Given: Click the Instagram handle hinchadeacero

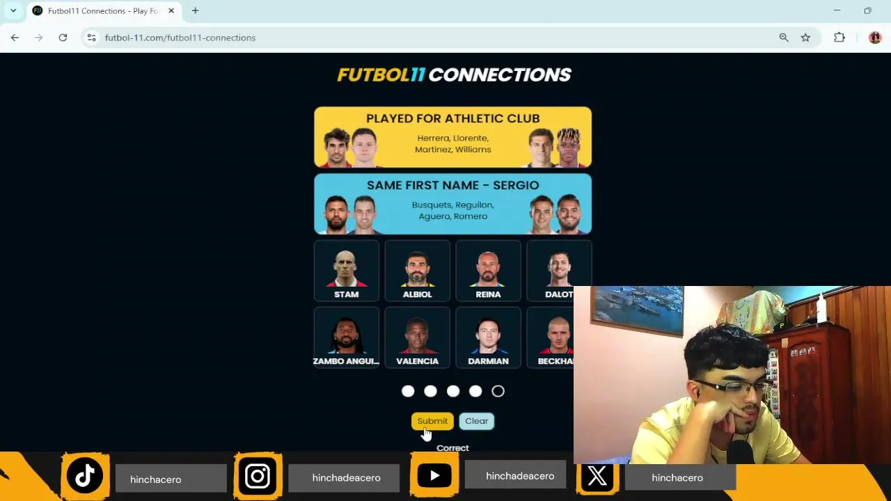Looking at the screenshot, I should point(346,478).
